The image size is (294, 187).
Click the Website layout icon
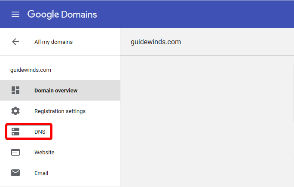point(15,152)
